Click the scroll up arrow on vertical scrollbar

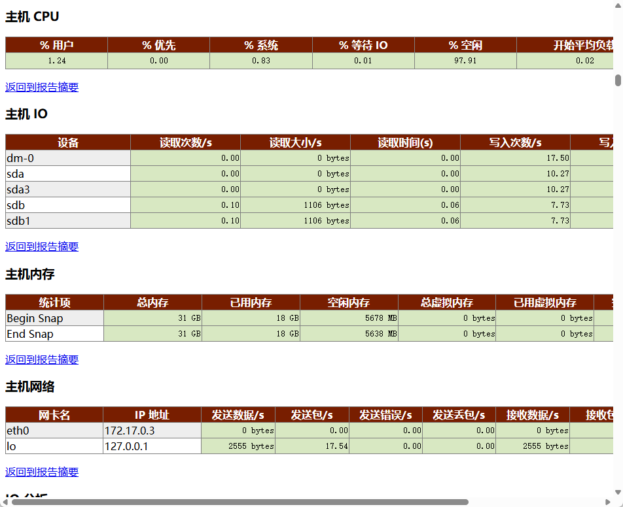[x=618, y=4]
